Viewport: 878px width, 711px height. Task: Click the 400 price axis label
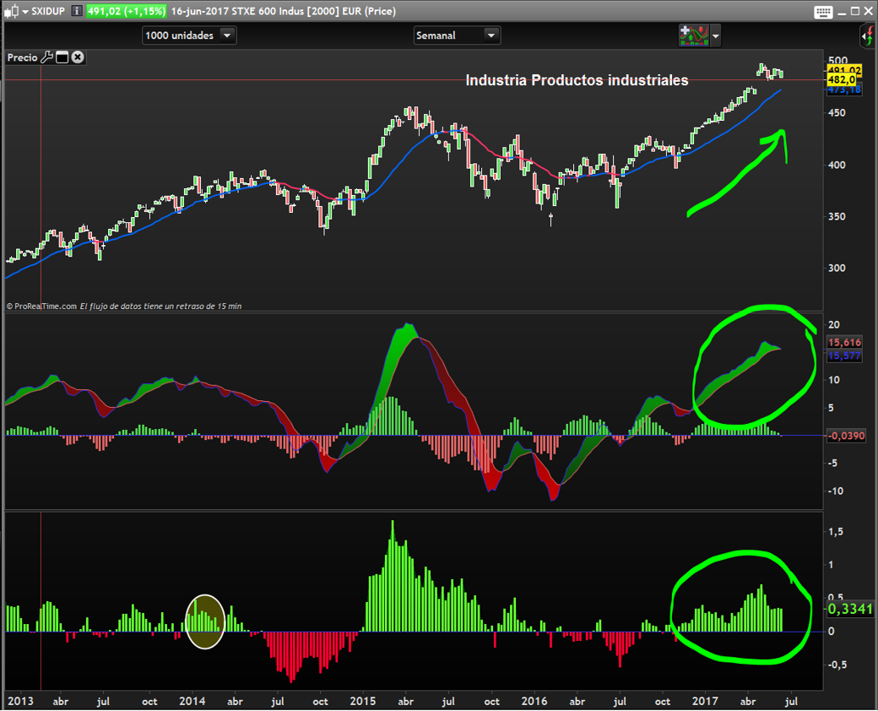[x=837, y=165]
